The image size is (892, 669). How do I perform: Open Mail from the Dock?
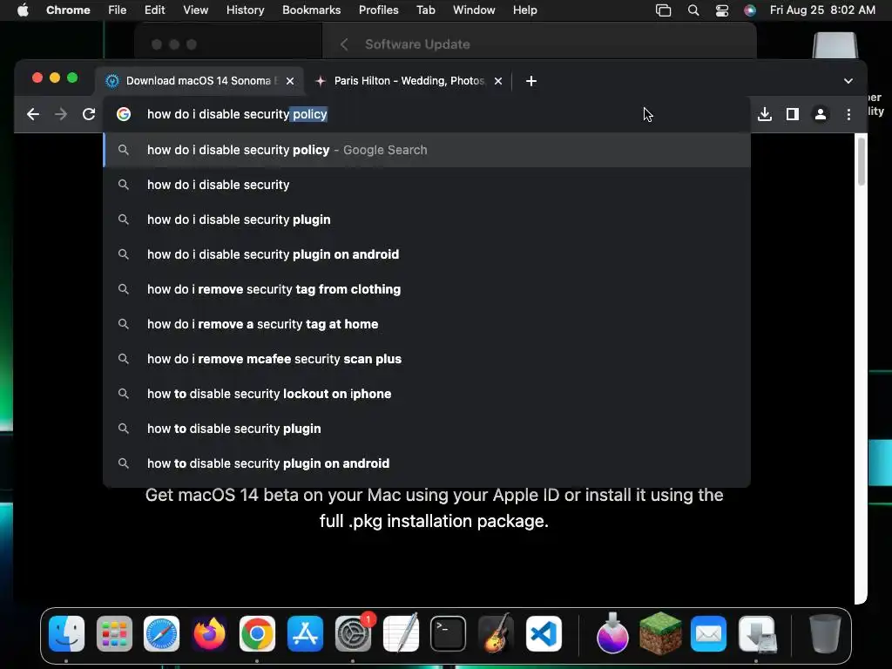[708, 634]
